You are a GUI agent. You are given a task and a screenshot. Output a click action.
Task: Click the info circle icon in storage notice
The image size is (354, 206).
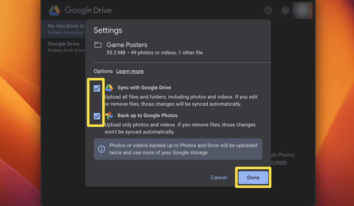coord(101,149)
